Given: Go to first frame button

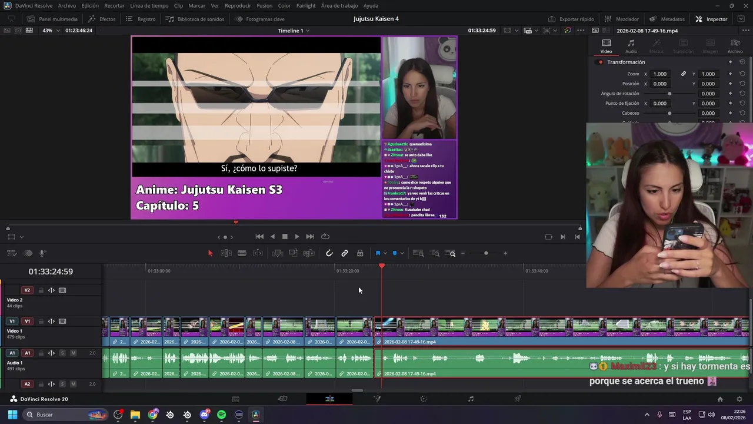Looking at the screenshot, I should (259, 237).
